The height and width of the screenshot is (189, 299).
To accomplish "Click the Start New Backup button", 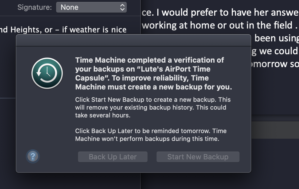I will (198, 157).
